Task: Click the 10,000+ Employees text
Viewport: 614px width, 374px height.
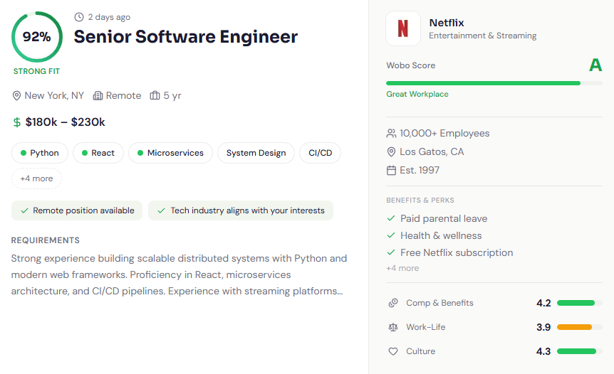Action: [444, 134]
